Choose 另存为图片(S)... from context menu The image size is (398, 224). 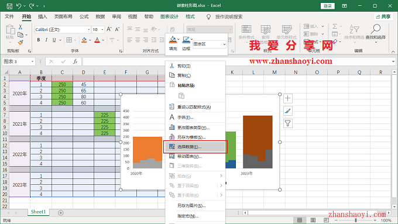[195, 206]
